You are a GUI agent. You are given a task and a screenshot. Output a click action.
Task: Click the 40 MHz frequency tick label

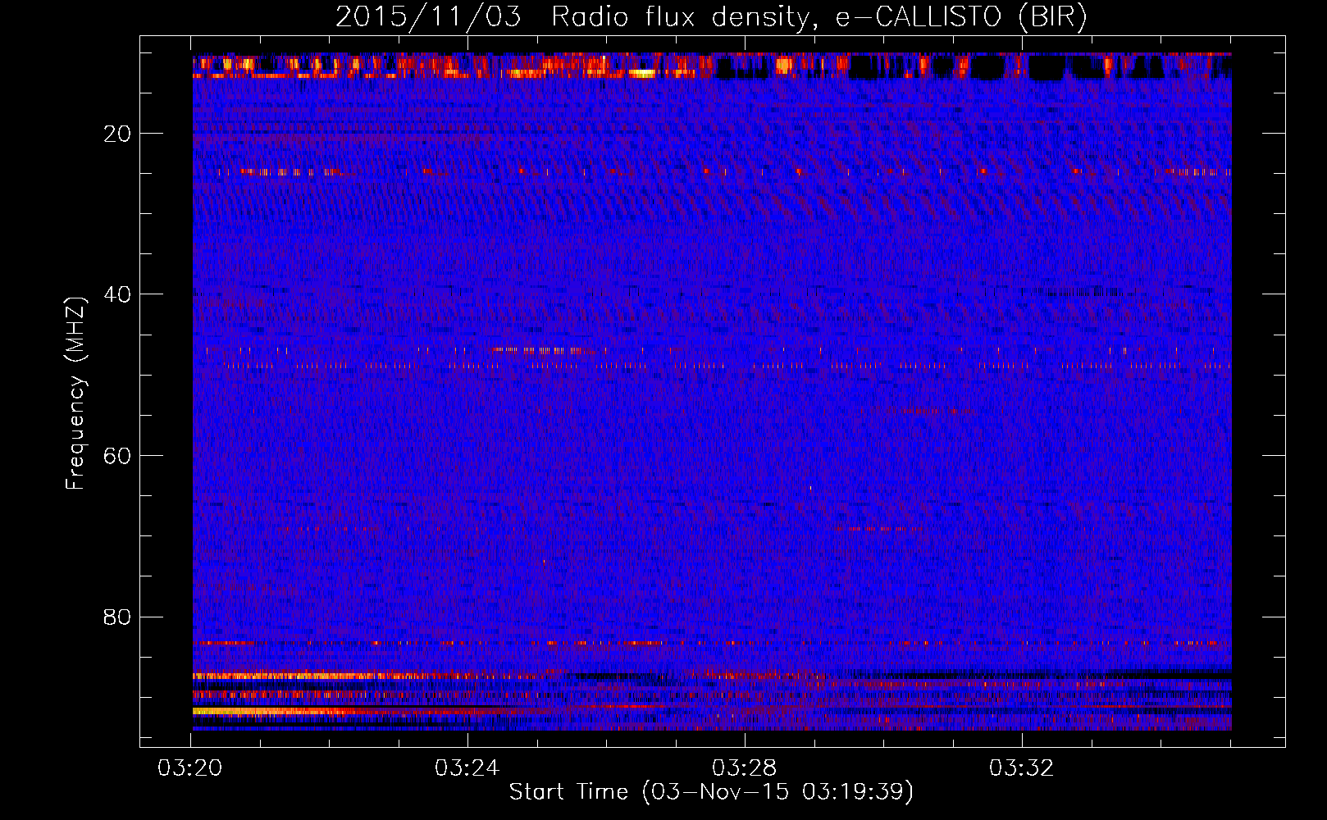118,294
